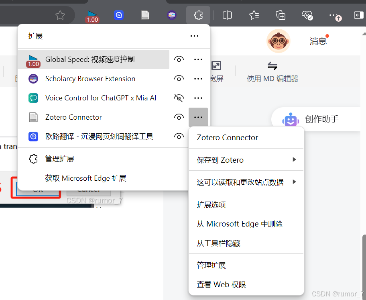Click 获取 Microsoft Edge 扩展 link
This screenshot has height=300, width=366.
[x=85, y=178]
